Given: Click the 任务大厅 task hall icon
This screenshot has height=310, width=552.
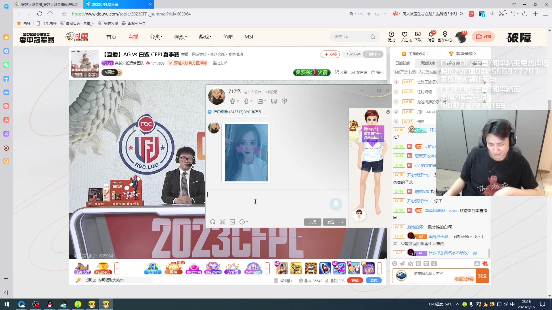Looking at the screenshot, I should pos(82,268).
